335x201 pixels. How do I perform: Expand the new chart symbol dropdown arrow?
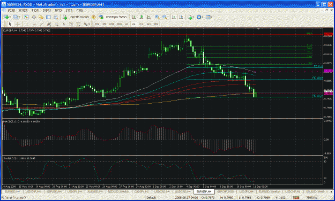point(10,17)
